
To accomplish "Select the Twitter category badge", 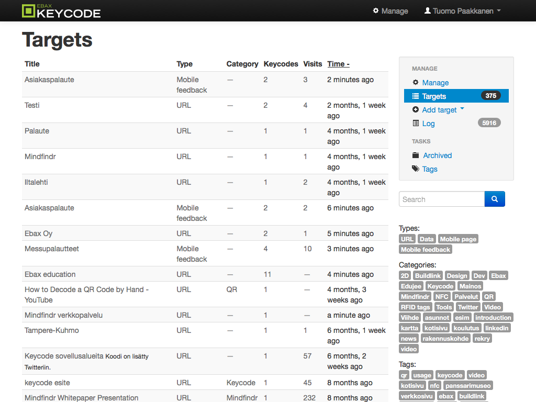I will [x=468, y=307].
